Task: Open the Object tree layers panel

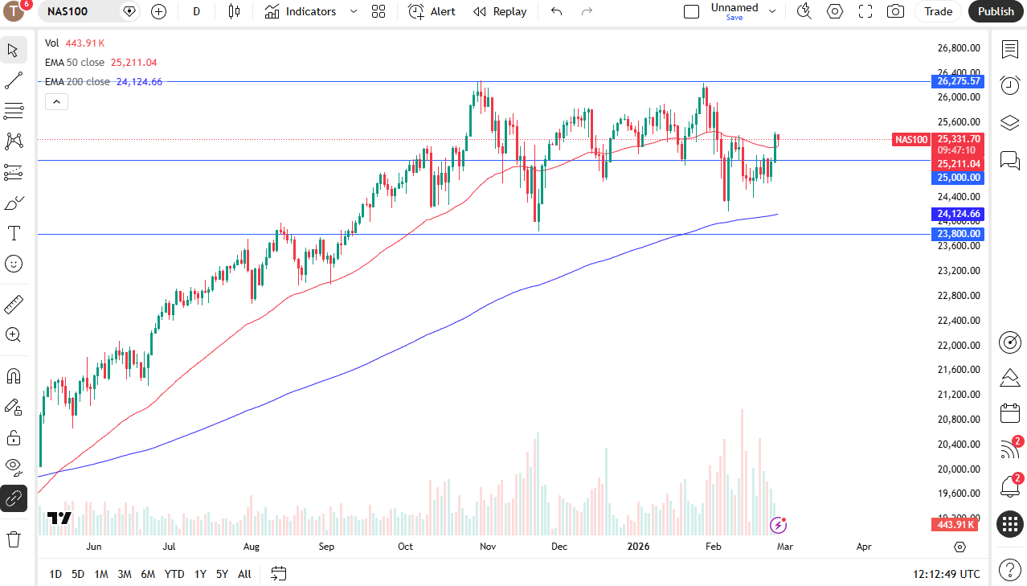Action: coord(1009,122)
